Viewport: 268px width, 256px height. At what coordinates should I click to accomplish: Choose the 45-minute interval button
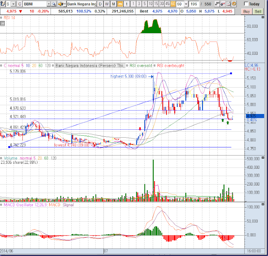point(167,4)
